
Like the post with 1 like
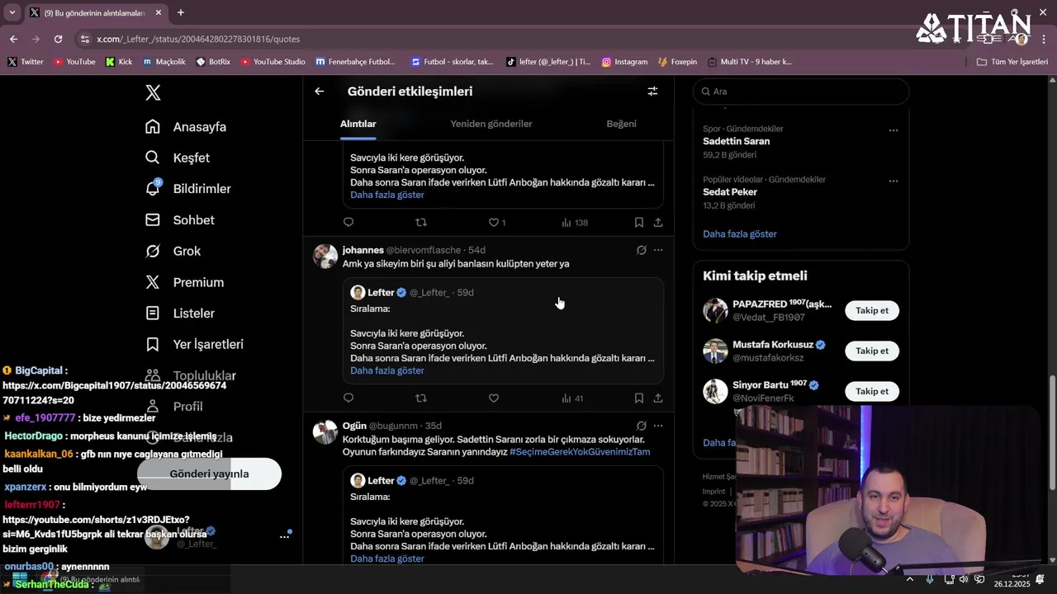click(x=496, y=223)
